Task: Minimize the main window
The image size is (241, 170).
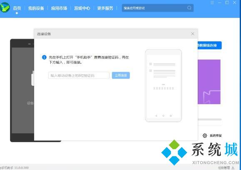Action: (x=220, y=2)
